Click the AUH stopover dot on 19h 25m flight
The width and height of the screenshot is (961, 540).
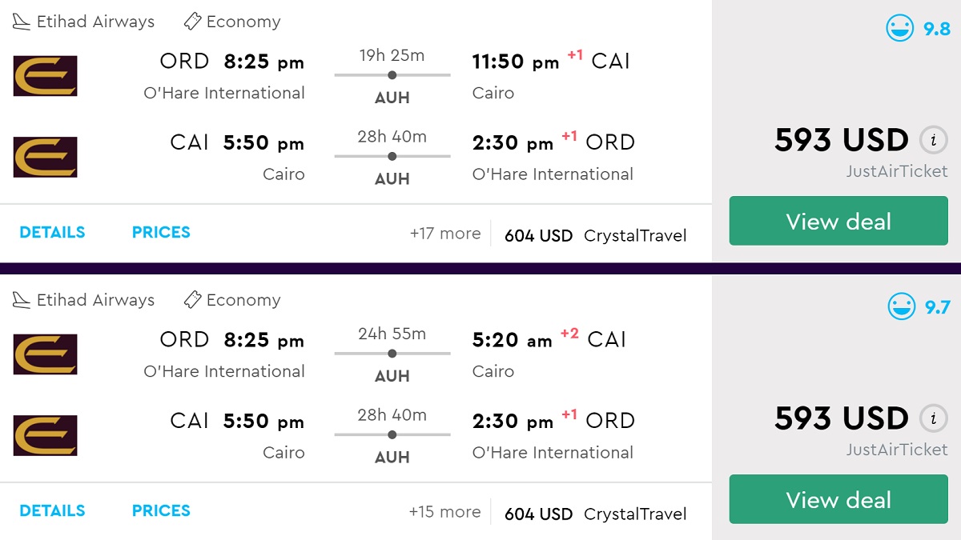[392, 75]
